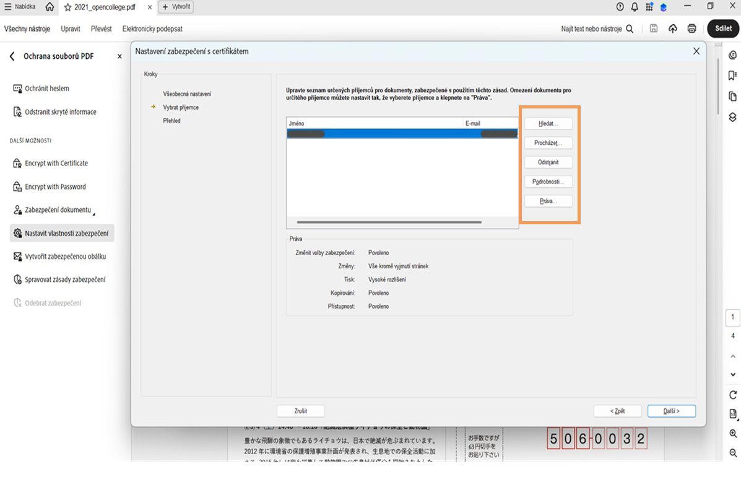Click the save disk icon

(654, 29)
